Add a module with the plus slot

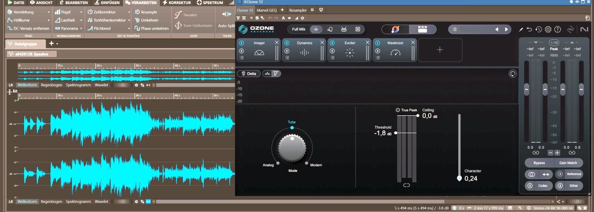[440, 50]
